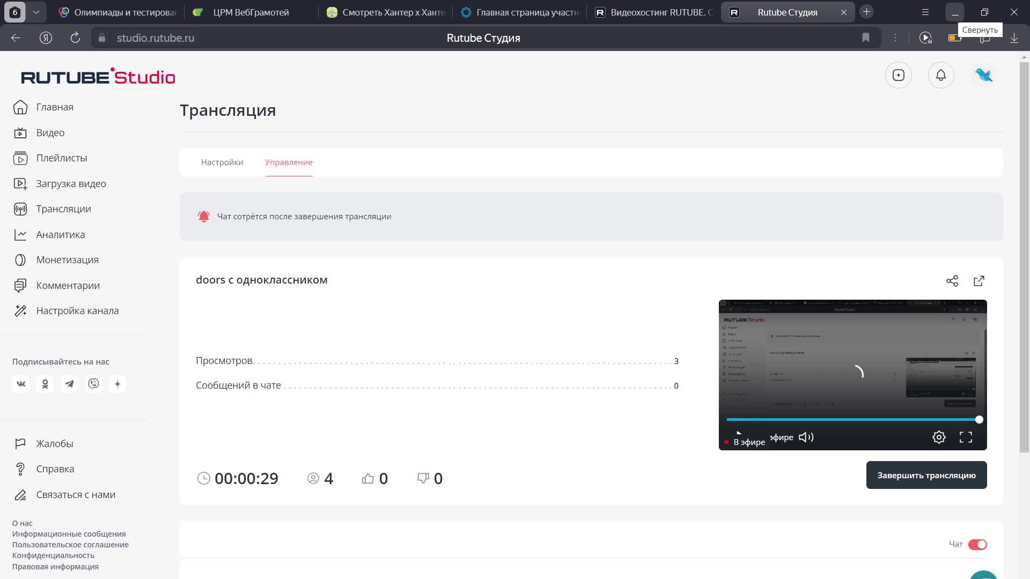
Task: Click the add content plus icon in header
Action: click(899, 75)
